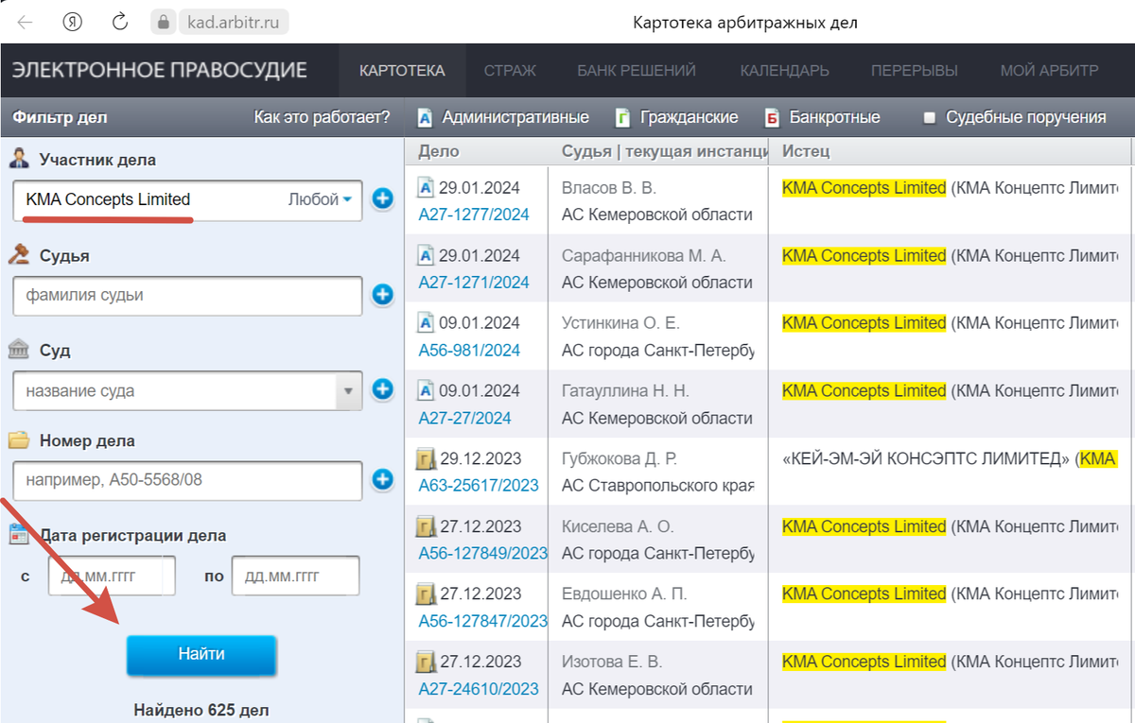Click the Электронное правосудие logo

click(160, 70)
